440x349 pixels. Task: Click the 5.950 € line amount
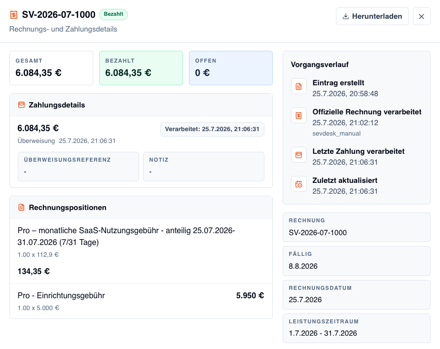click(250, 295)
